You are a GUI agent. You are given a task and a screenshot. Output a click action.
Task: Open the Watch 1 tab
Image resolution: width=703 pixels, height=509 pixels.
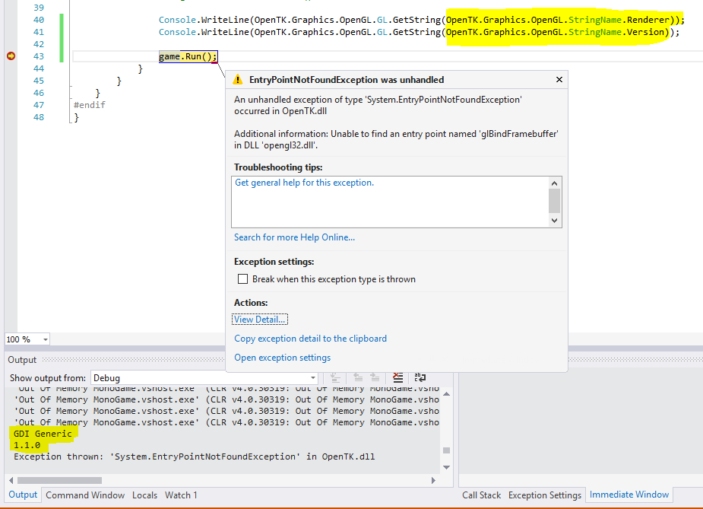(x=181, y=495)
